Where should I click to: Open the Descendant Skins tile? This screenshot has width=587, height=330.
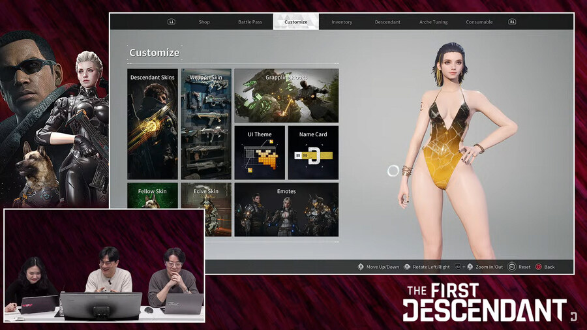152,124
